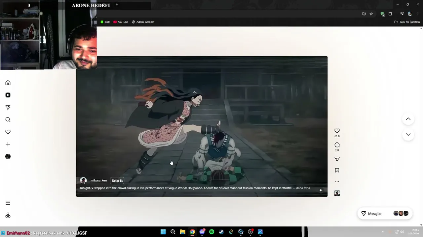423x237 pixels.
Task: Switch to Google Chrome on the taskbar
Action: click(x=192, y=232)
